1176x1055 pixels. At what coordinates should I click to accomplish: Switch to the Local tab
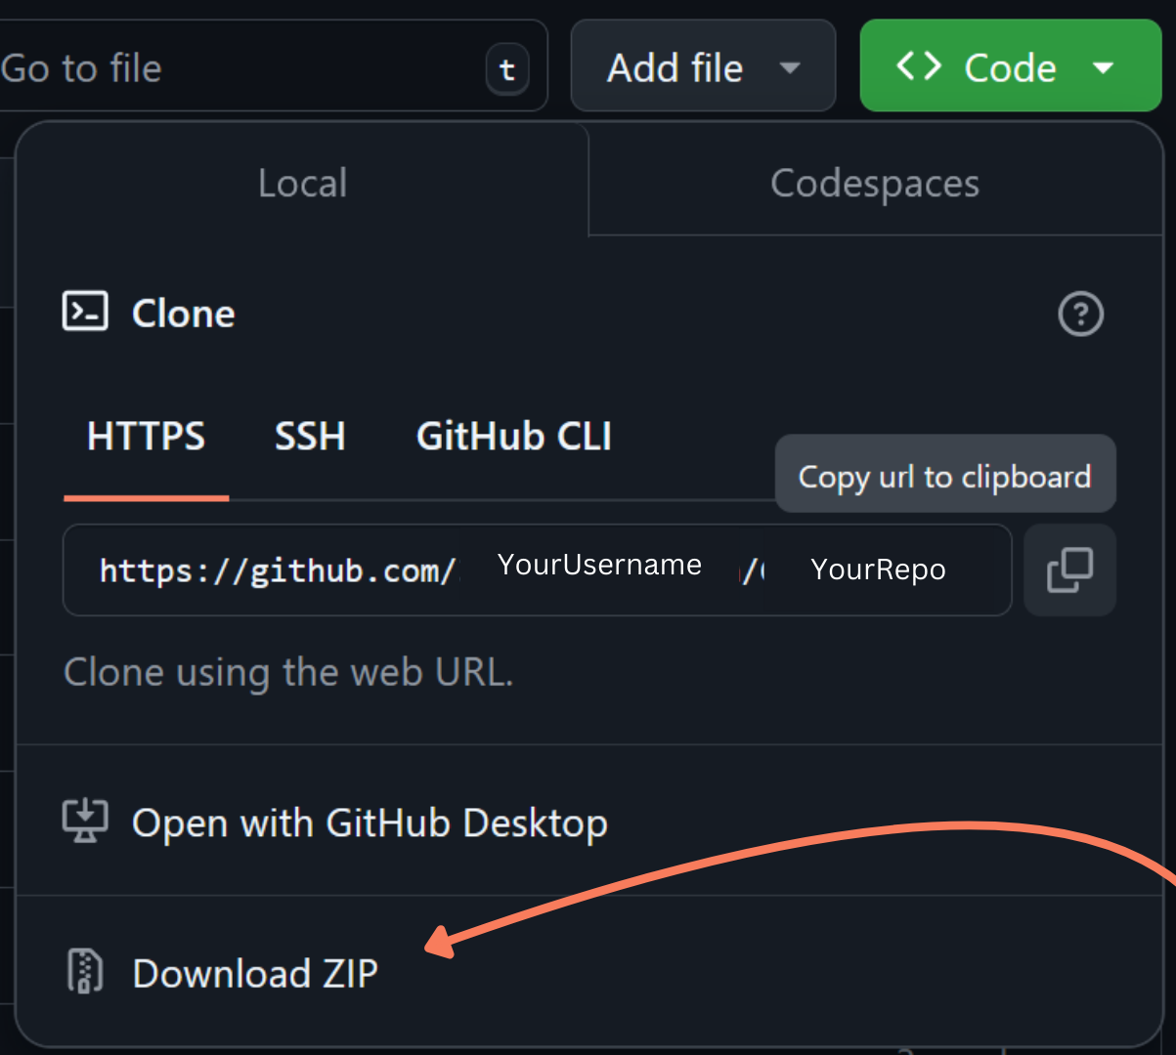[302, 183]
